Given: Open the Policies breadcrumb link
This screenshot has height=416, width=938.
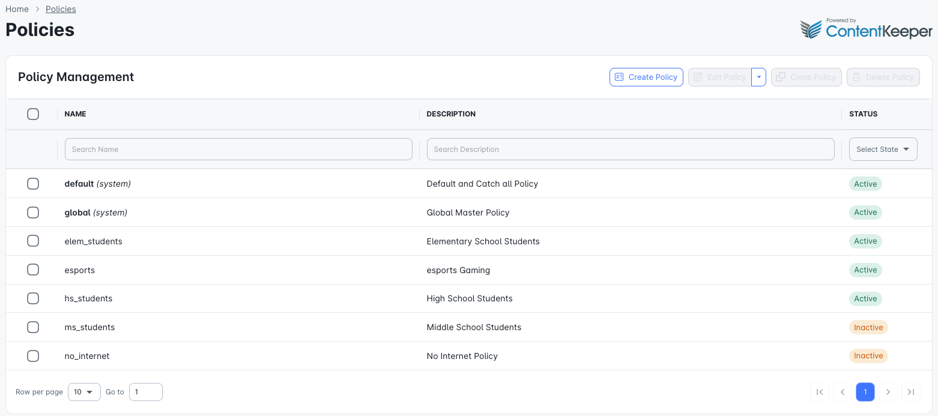Looking at the screenshot, I should [x=60, y=9].
